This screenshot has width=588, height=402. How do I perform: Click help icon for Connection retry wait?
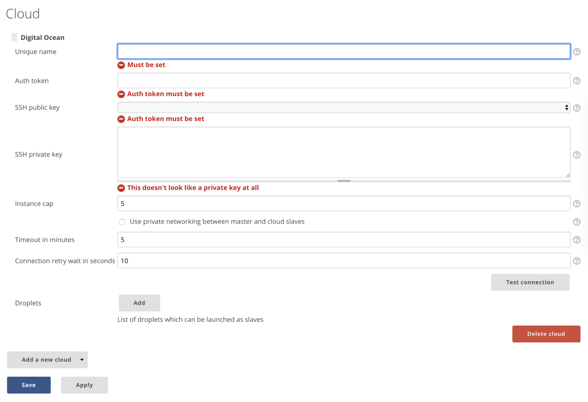coord(577,261)
